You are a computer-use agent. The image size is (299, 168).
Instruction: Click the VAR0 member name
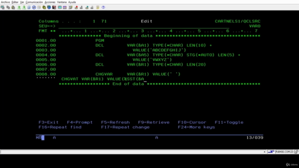tap(255, 26)
